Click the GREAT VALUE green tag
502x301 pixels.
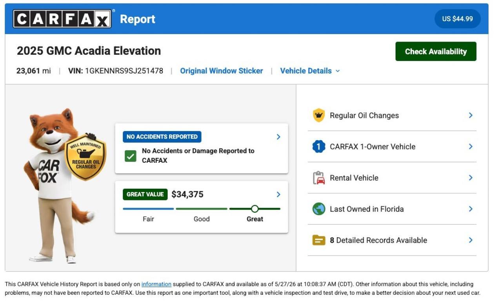coord(145,195)
